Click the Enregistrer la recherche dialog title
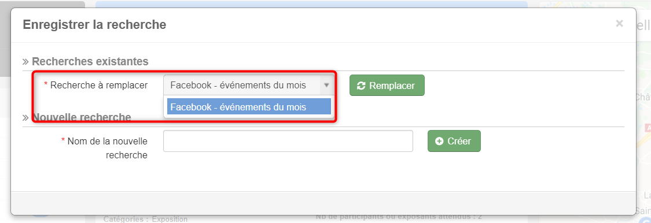 click(95, 24)
